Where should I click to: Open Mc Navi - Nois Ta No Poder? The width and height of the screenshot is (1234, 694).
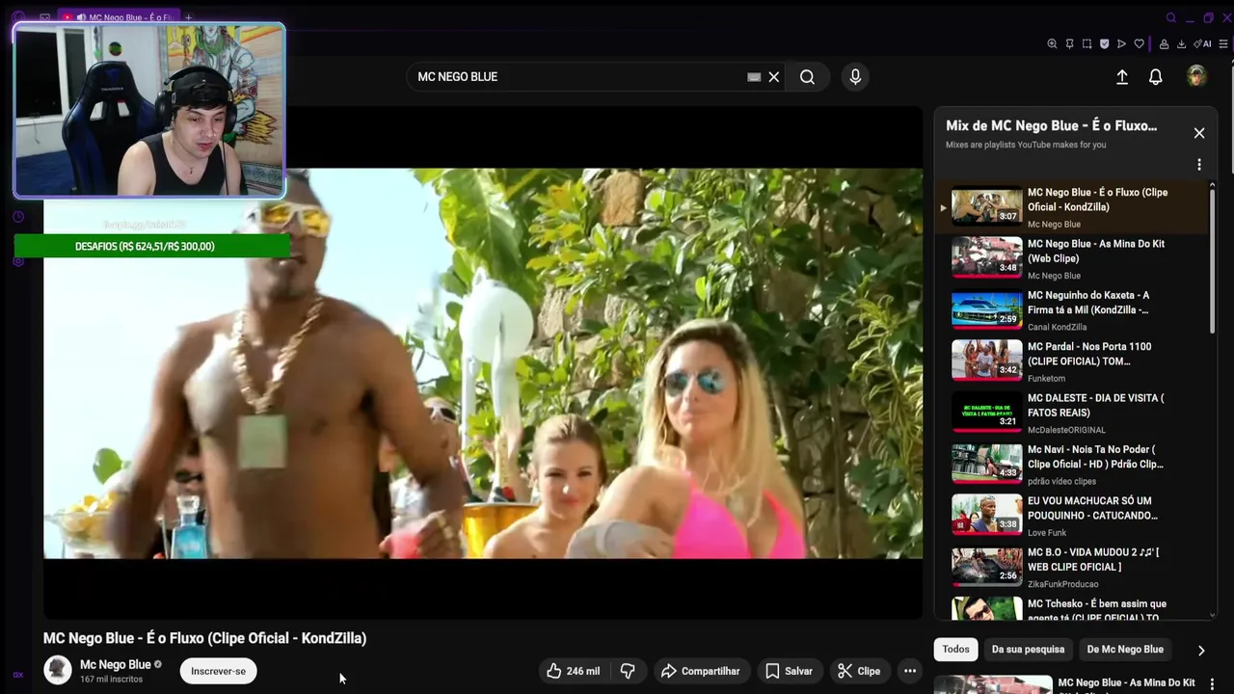(x=1070, y=464)
